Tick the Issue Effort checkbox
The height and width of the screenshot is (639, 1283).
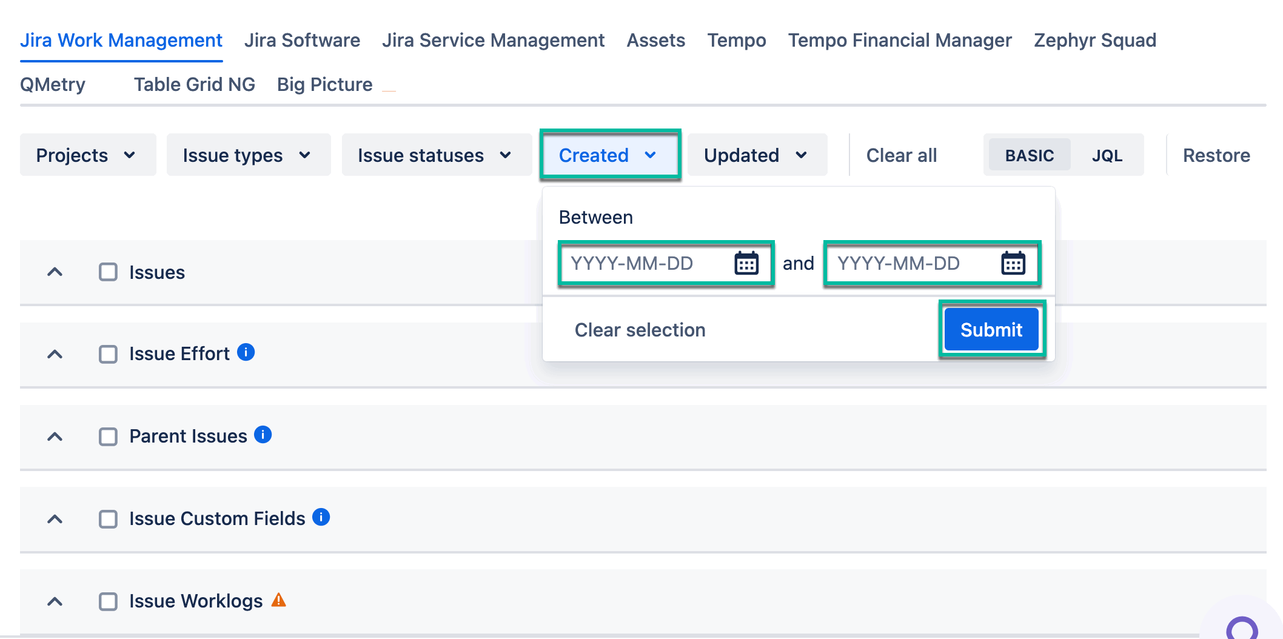(x=108, y=354)
